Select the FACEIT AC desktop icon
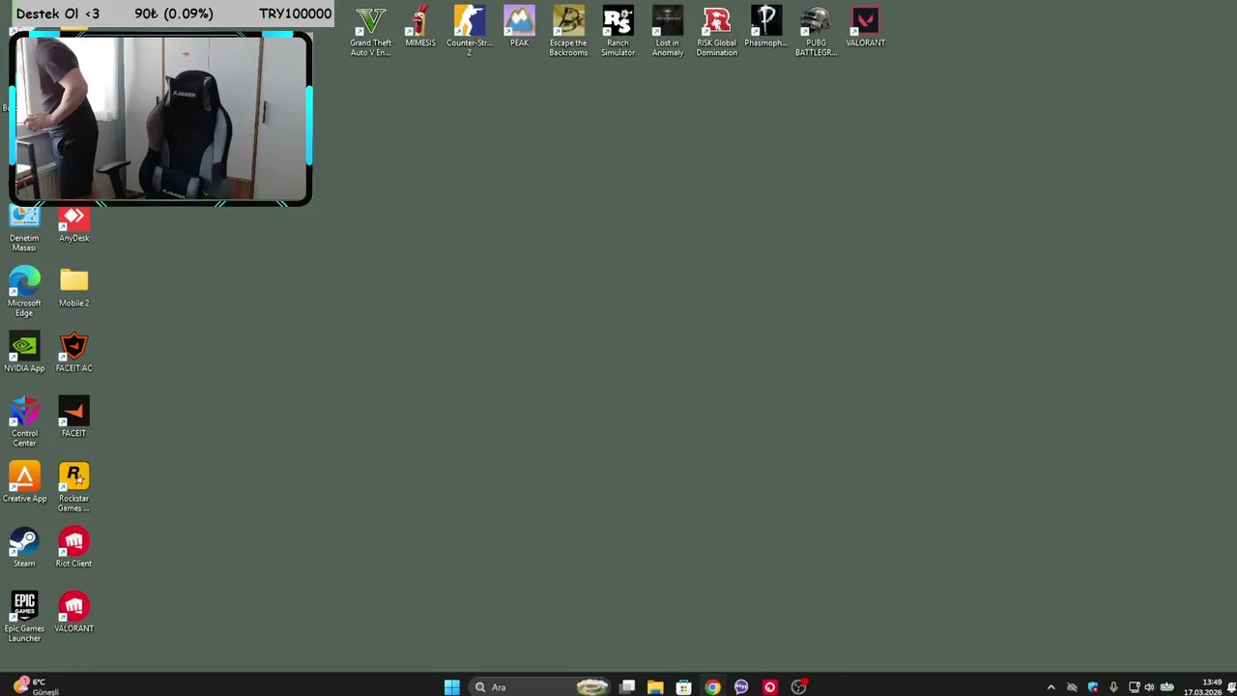This screenshot has height=696, width=1237. tap(73, 352)
